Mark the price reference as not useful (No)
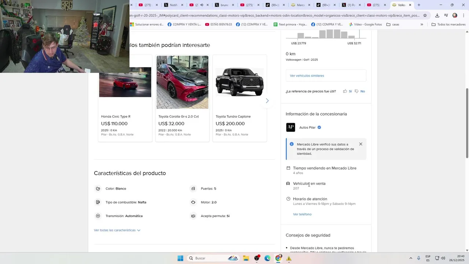Screen dimensions: 469x264 coord(360,91)
